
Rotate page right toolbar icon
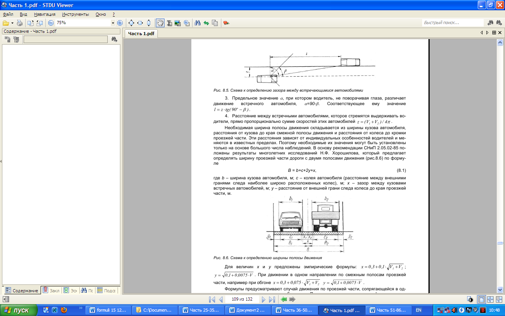pyautogui.click(x=39, y=23)
